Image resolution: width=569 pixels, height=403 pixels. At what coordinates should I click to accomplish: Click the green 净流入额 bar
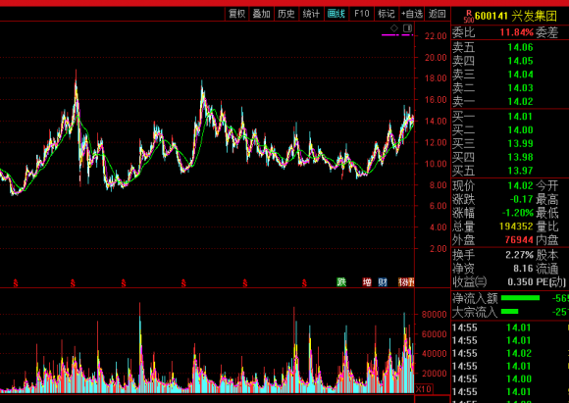[x=520, y=298]
